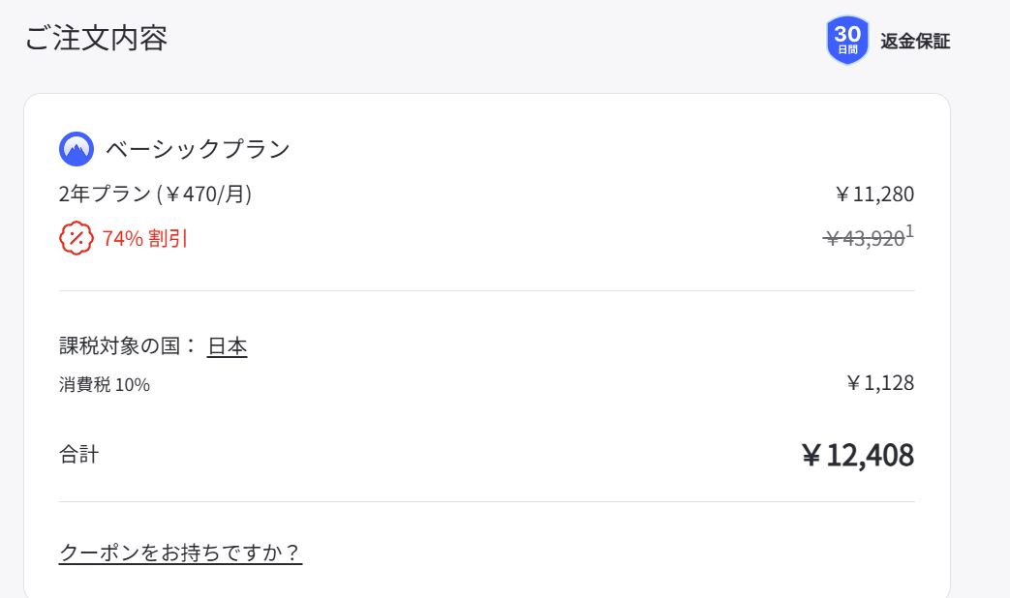
Task: Click the 2年プラン (¥470/月) plan text
Action: 155,194
